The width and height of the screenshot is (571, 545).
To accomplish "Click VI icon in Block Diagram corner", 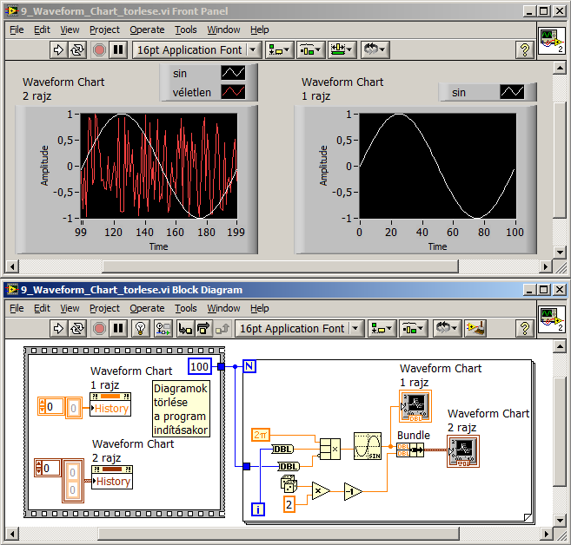I will point(552,319).
